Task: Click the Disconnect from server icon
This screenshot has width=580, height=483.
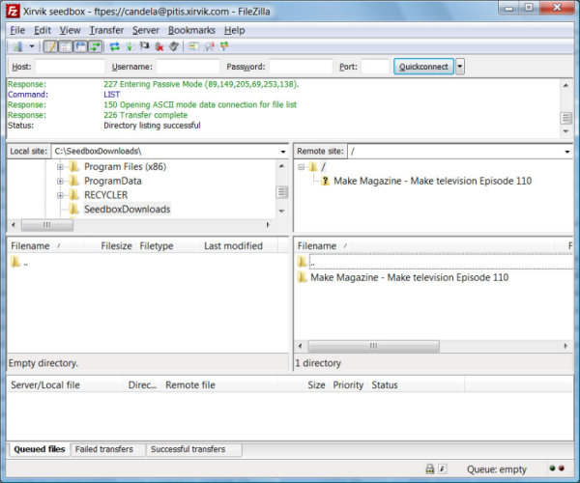Action: click(159, 46)
